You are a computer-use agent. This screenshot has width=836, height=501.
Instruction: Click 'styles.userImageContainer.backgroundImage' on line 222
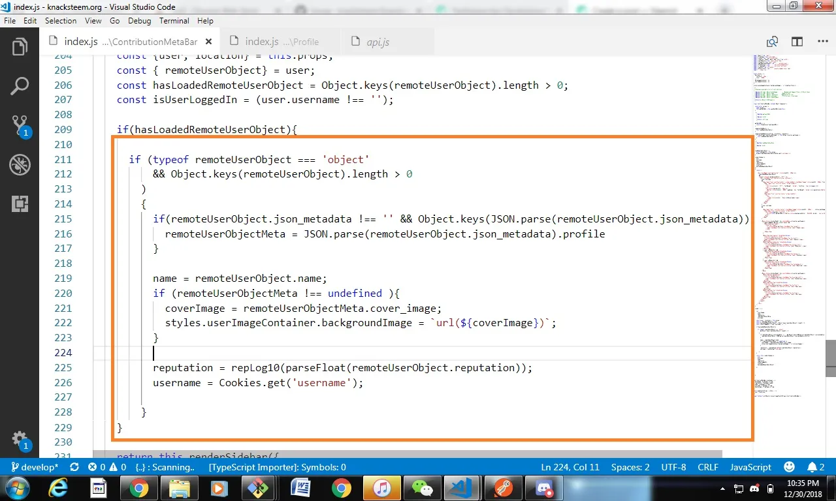click(x=289, y=323)
